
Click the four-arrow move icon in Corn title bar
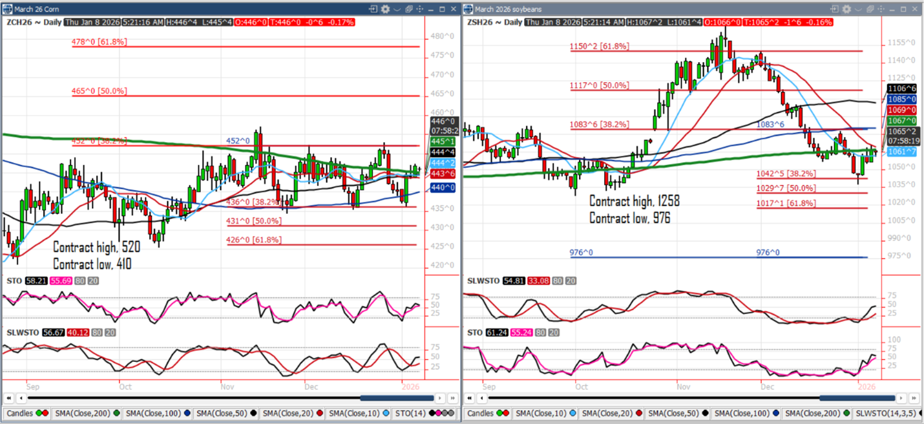[420, 9]
